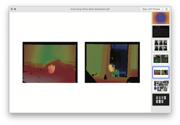Viewport: 180px width, 125px height.
Task: Click the yellow figure in right image
Action: pos(111,68)
